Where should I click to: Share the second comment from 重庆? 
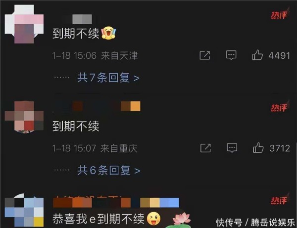pyautogui.click(x=205, y=148)
